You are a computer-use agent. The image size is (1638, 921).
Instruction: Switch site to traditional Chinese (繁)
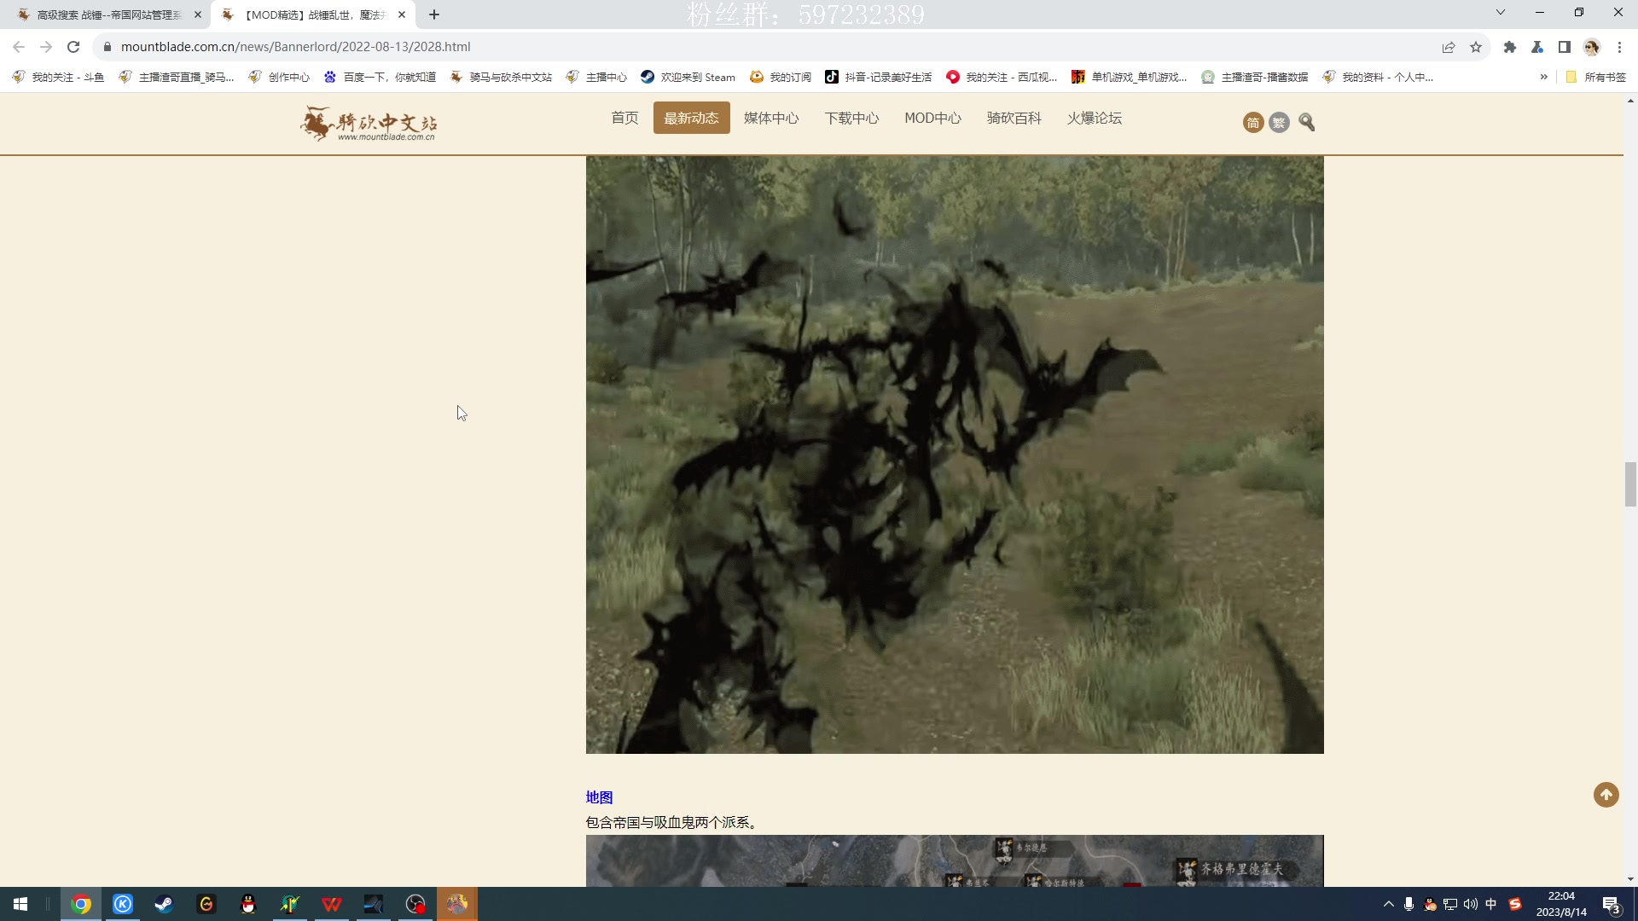tap(1279, 123)
